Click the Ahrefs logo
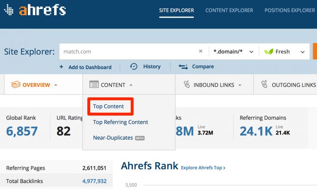Screen dimensions: 317x189 coord(35,10)
